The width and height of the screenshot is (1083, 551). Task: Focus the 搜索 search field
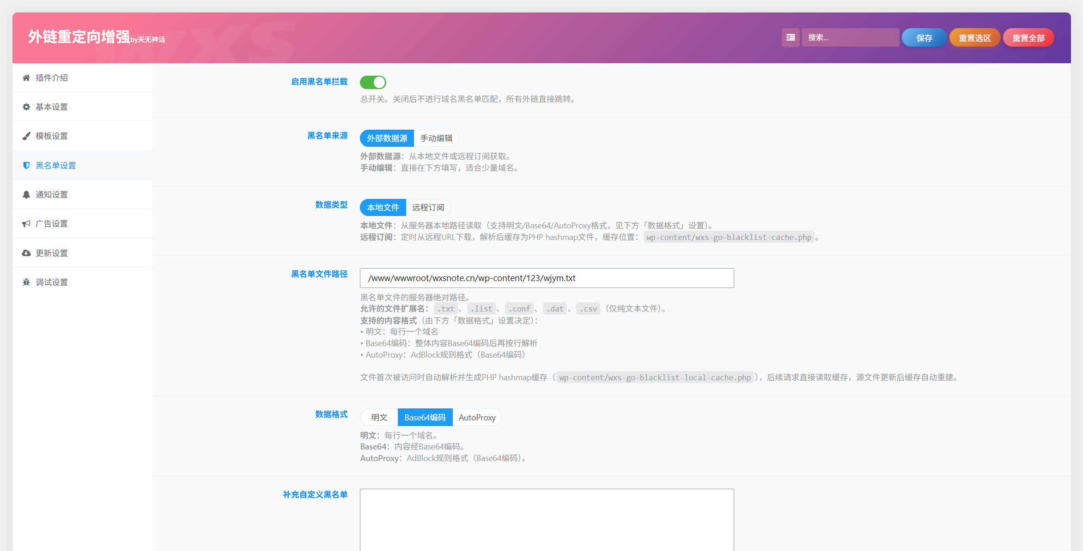click(850, 37)
